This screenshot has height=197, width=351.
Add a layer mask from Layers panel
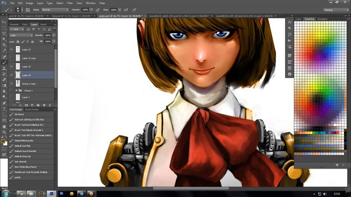coord(26,105)
